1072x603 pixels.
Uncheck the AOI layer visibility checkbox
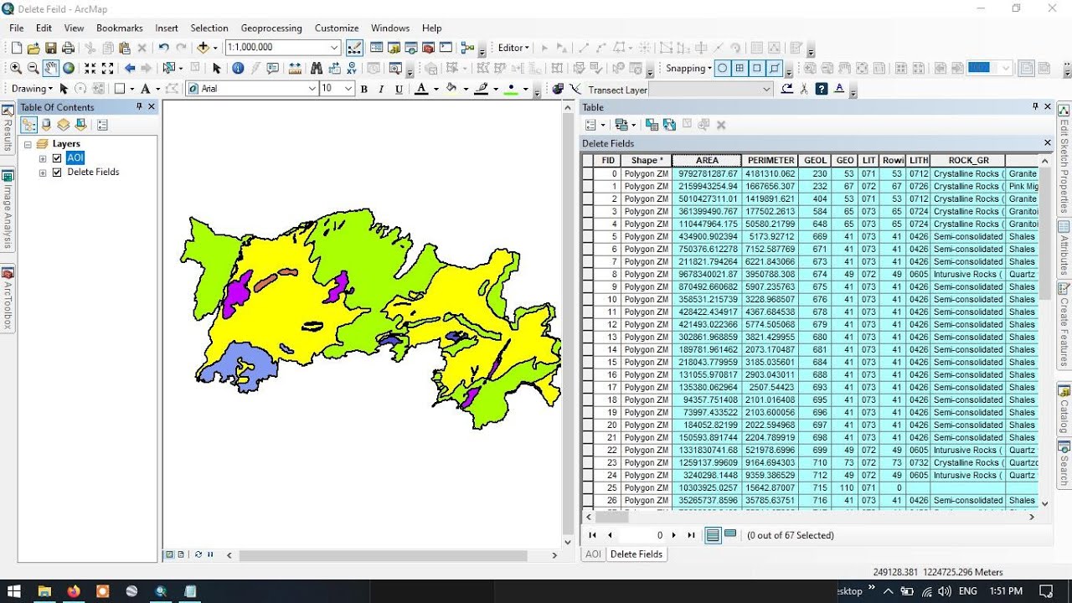pos(57,158)
